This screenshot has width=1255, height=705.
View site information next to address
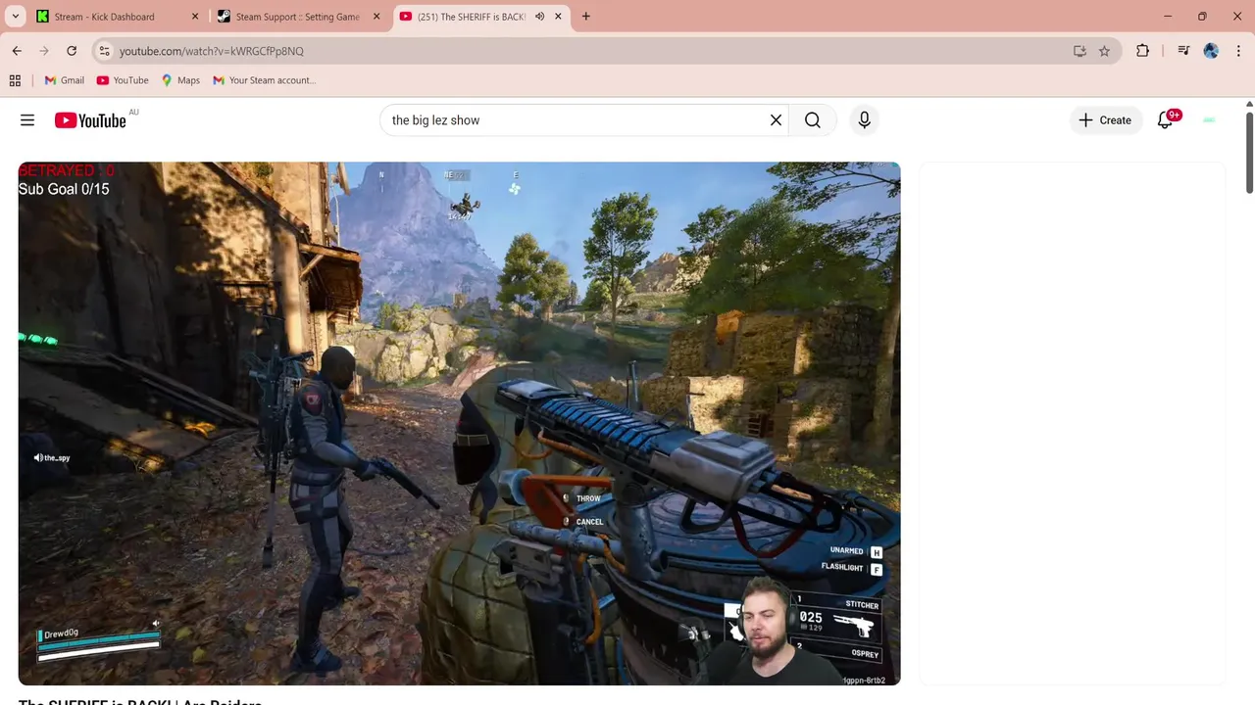[x=104, y=51]
